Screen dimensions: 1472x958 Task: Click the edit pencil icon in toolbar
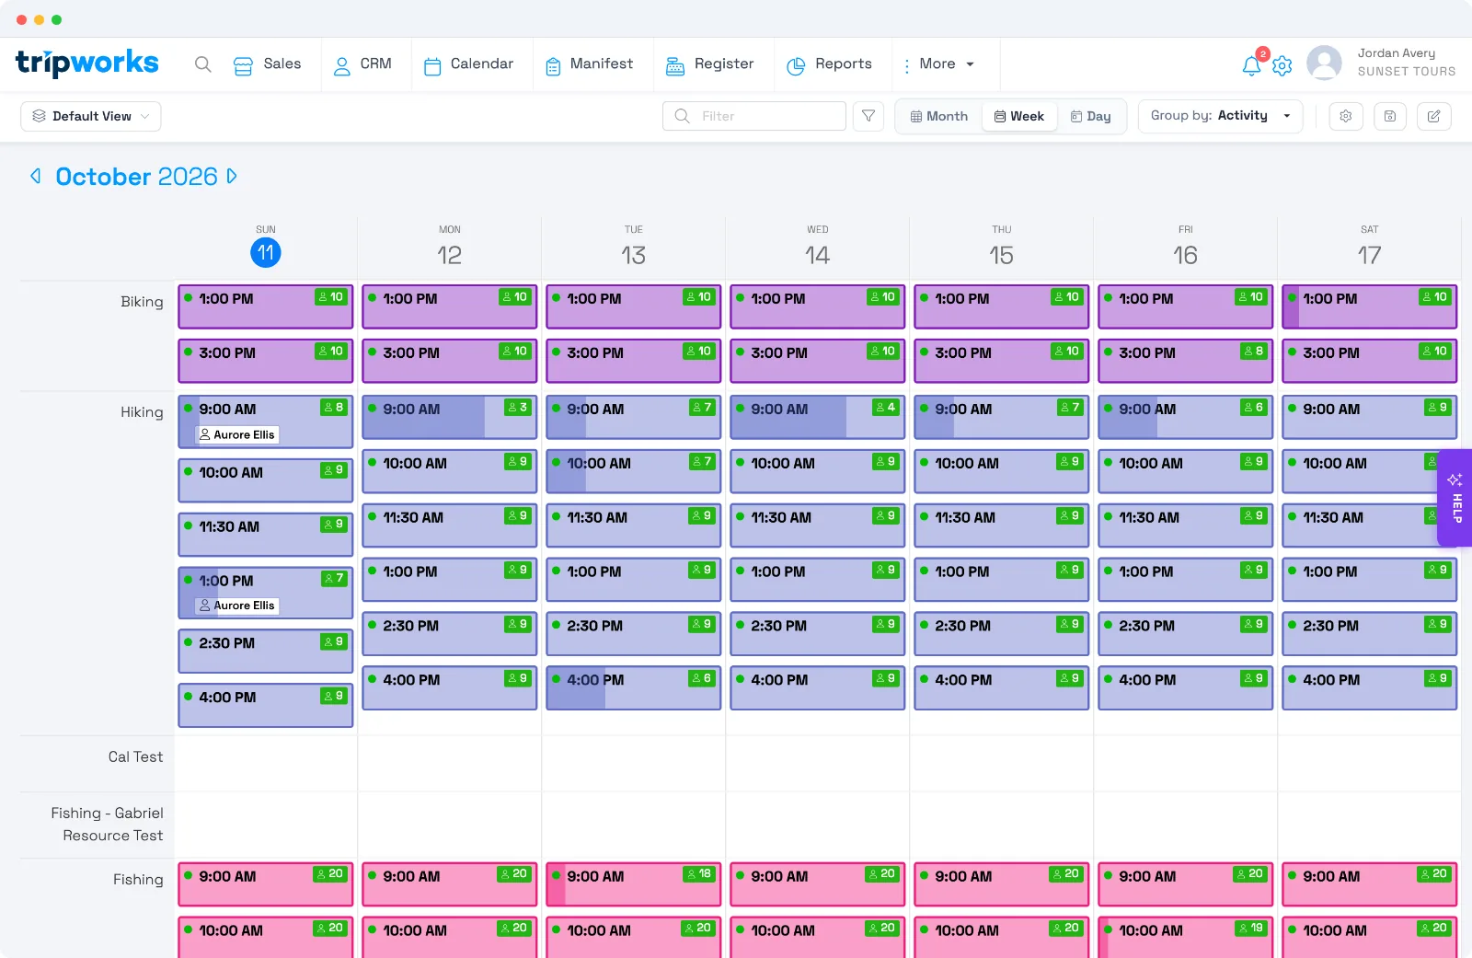[1434, 116]
